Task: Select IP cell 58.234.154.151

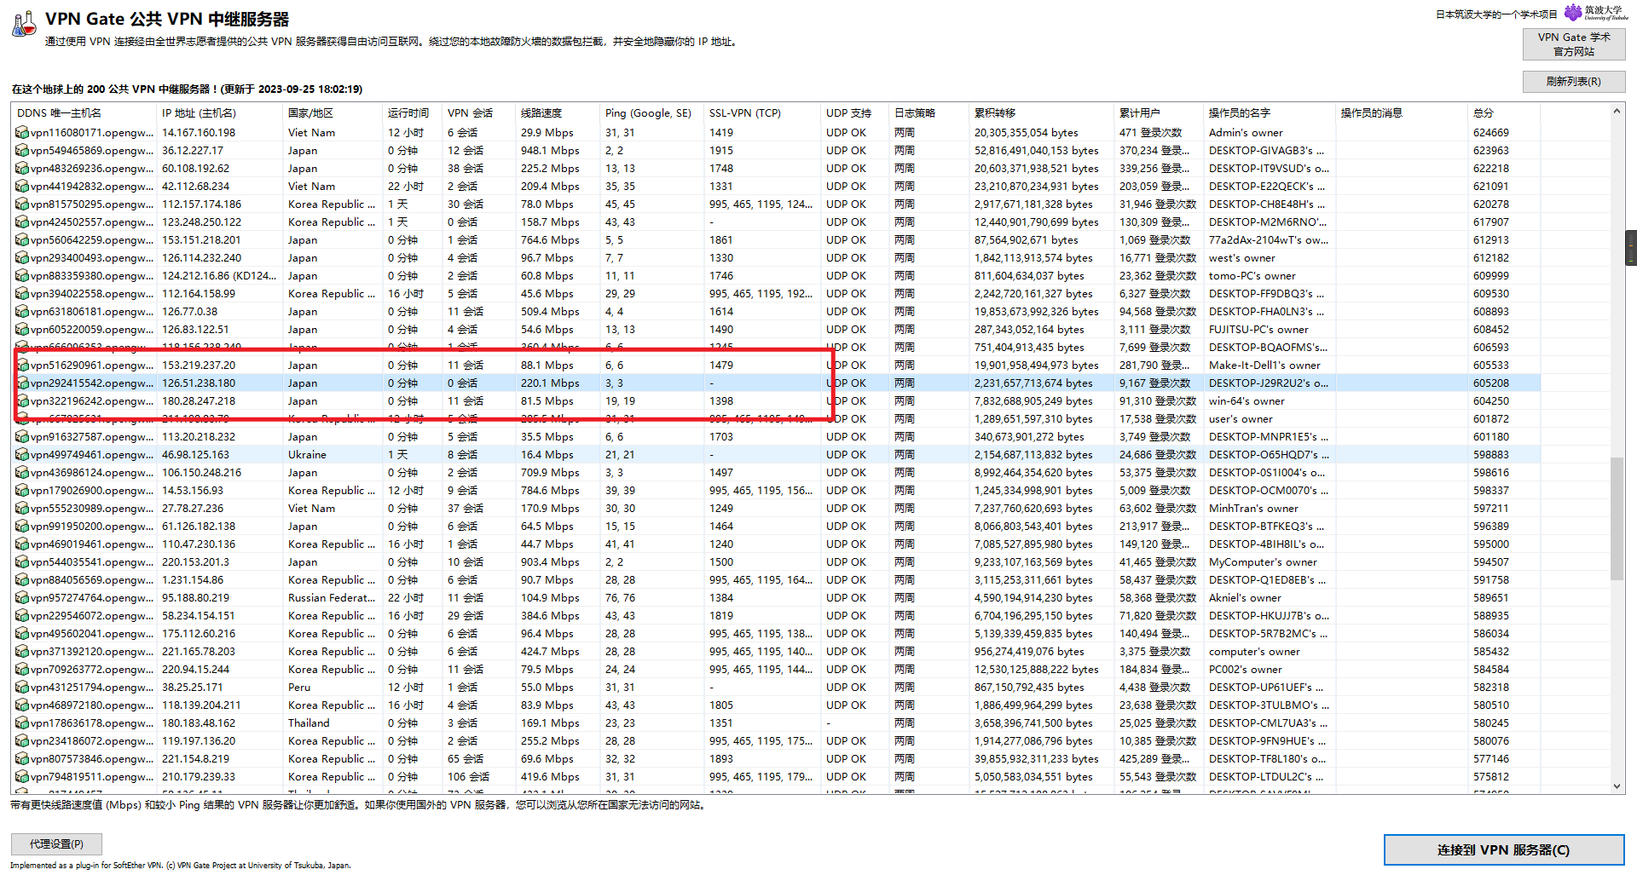Action: (x=199, y=616)
